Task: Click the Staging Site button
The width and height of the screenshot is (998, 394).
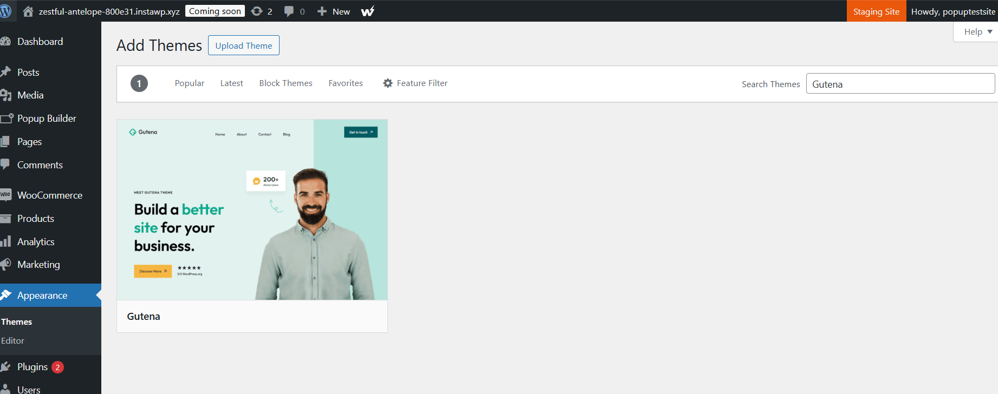Action: click(x=876, y=11)
